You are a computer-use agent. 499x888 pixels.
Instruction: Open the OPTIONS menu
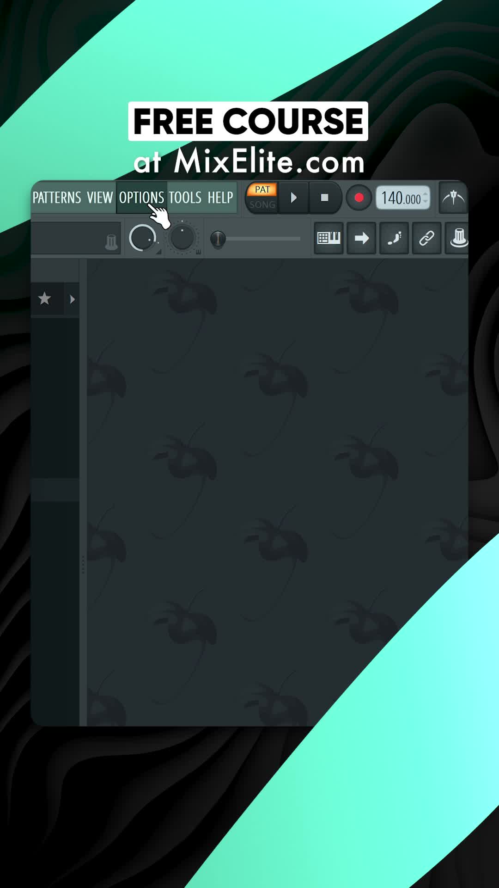click(x=141, y=197)
